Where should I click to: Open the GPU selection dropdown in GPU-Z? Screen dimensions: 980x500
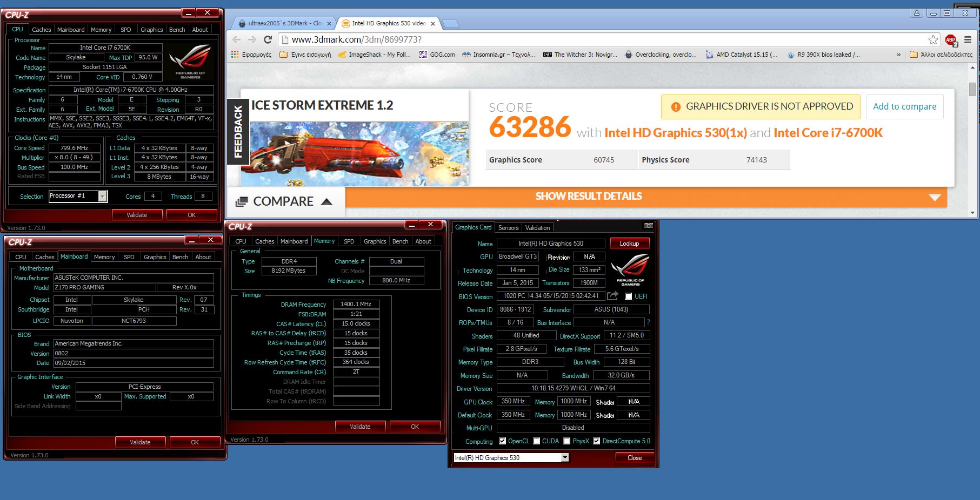coord(565,458)
